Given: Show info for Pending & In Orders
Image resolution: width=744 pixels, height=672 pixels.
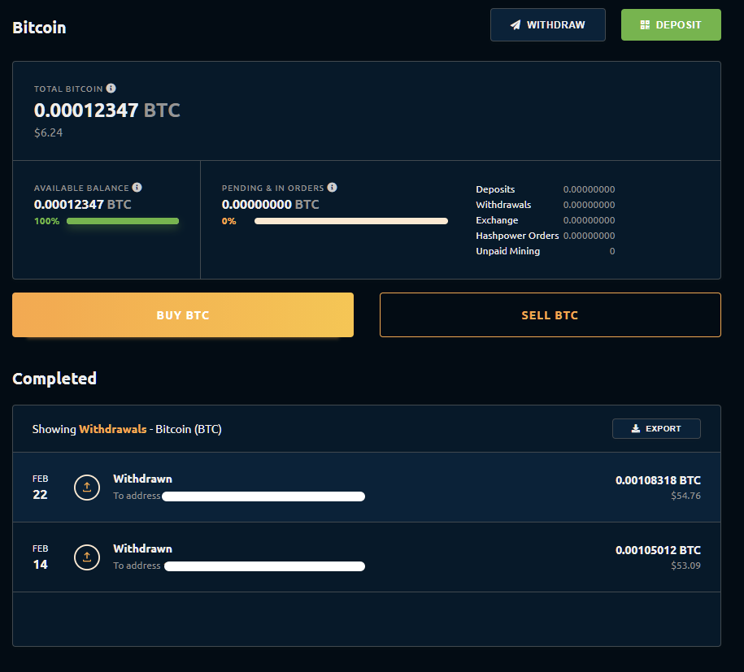Looking at the screenshot, I should [332, 188].
